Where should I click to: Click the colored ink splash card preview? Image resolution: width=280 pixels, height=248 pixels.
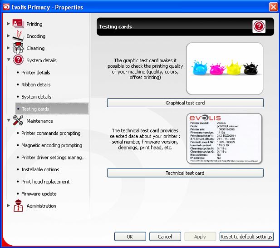[x=225, y=69]
